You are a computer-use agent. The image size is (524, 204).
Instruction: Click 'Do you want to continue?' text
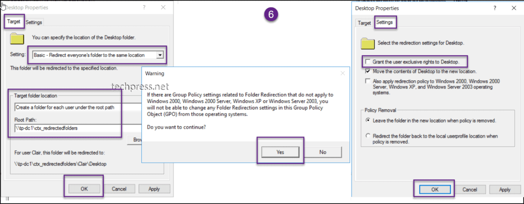tap(177, 127)
